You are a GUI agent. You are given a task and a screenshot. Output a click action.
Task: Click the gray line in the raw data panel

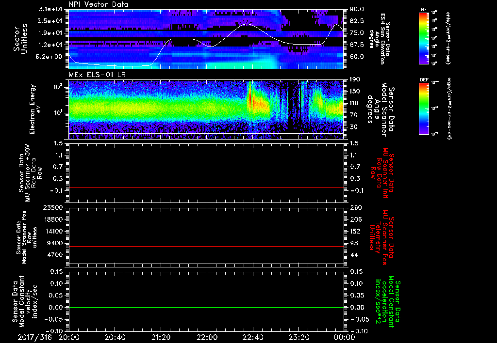tap(206, 187)
